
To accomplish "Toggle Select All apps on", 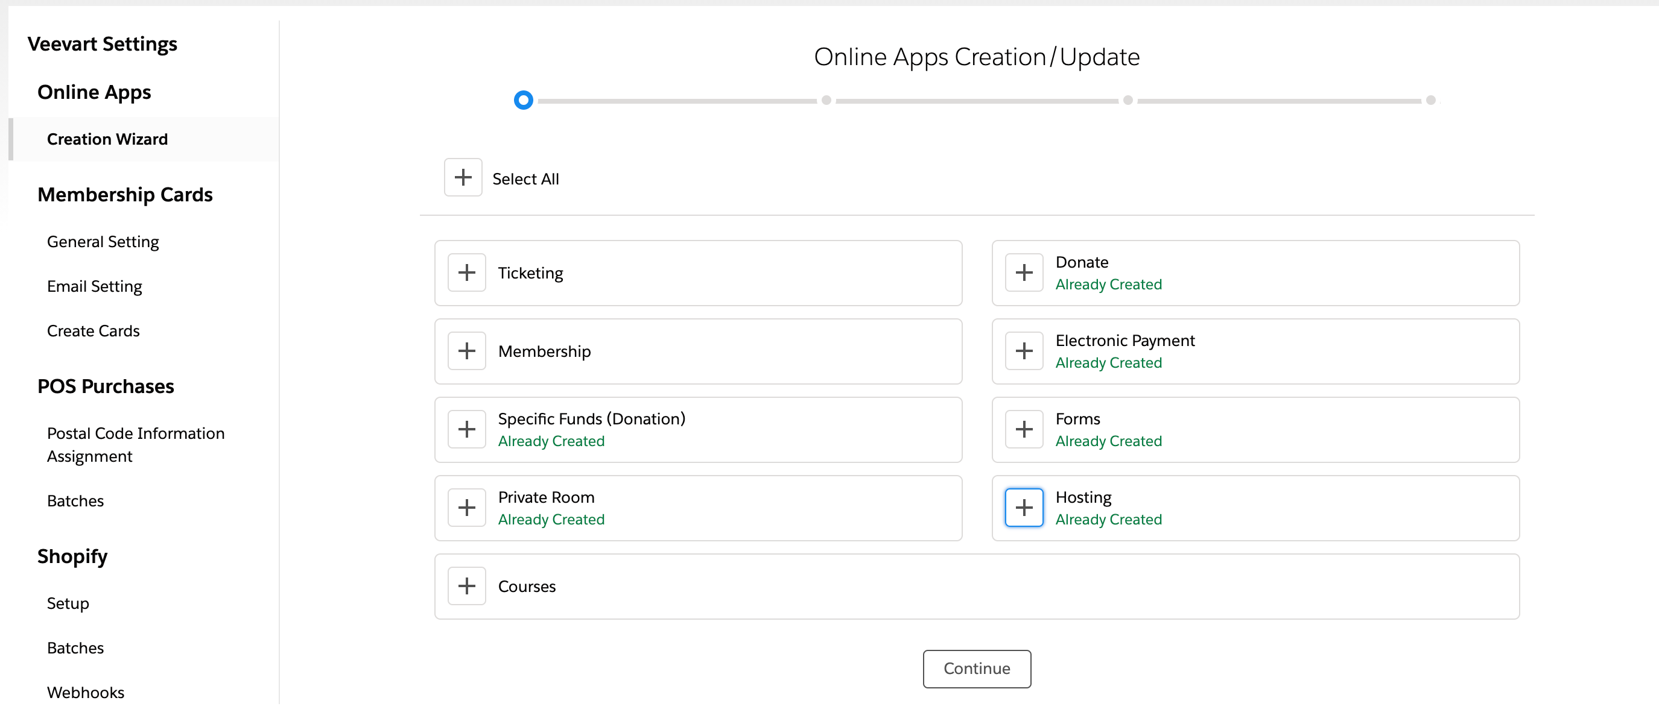I will click(462, 177).
